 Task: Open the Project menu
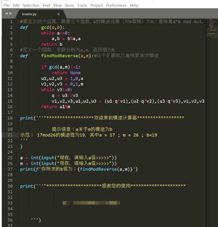[97, 5]
